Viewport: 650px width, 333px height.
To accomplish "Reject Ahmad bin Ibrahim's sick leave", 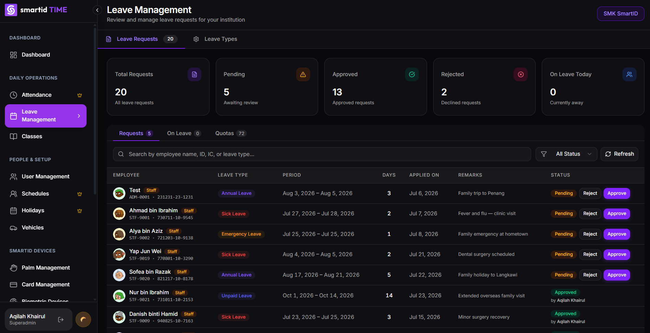I will pyautogui.click(x=590, y=214).
